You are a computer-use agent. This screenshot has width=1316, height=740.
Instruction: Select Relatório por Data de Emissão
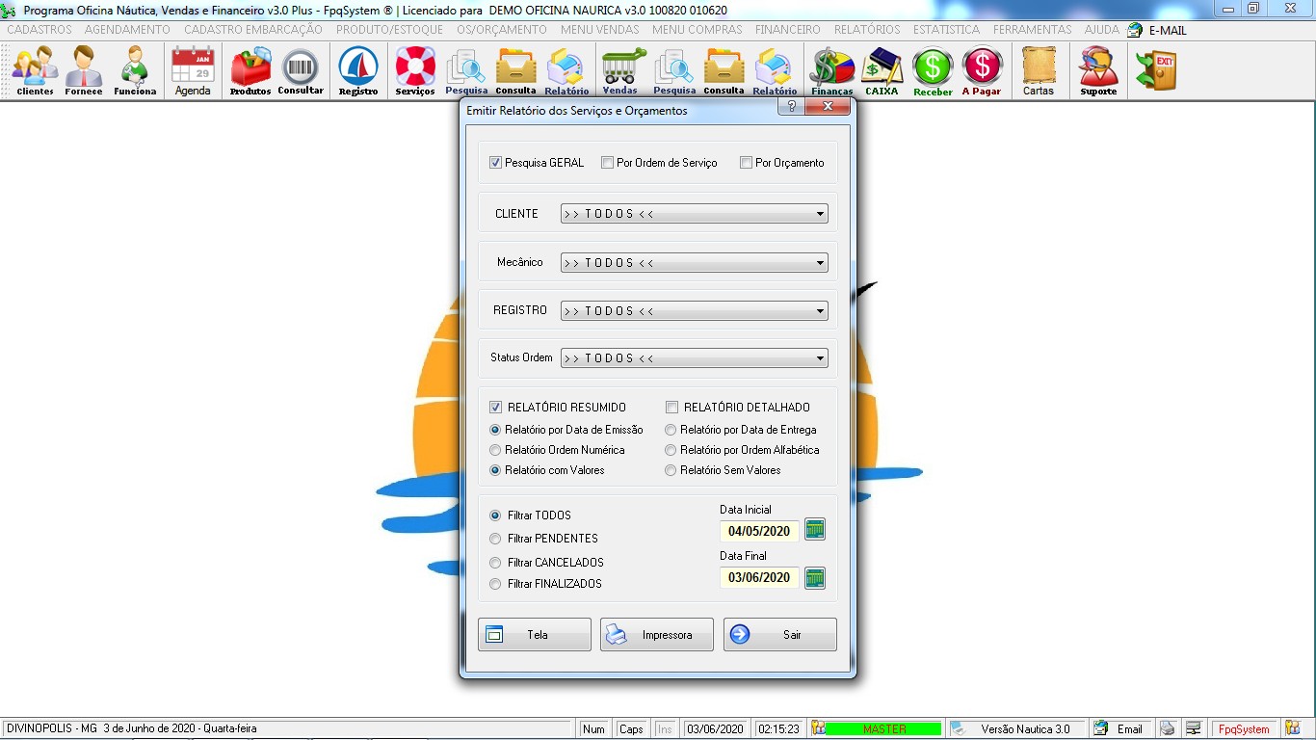click(495, 430)
